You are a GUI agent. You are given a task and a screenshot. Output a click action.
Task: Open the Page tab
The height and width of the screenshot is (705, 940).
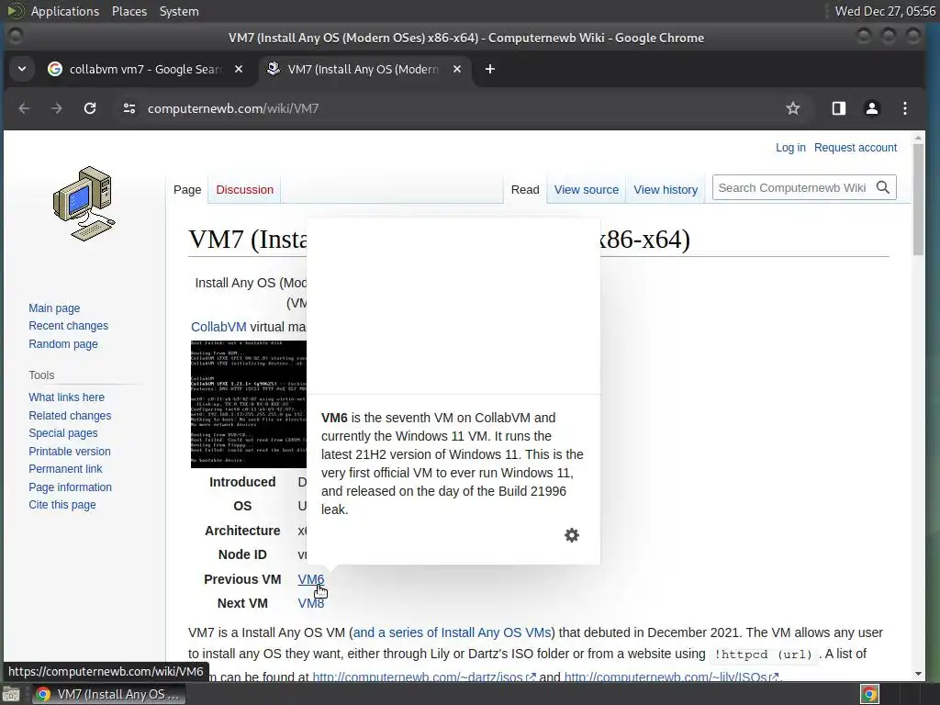pos(187,189)
